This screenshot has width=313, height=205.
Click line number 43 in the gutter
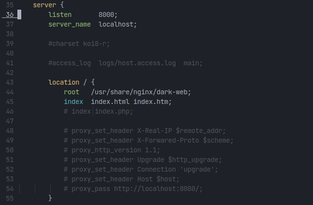[x=10, y=82]
